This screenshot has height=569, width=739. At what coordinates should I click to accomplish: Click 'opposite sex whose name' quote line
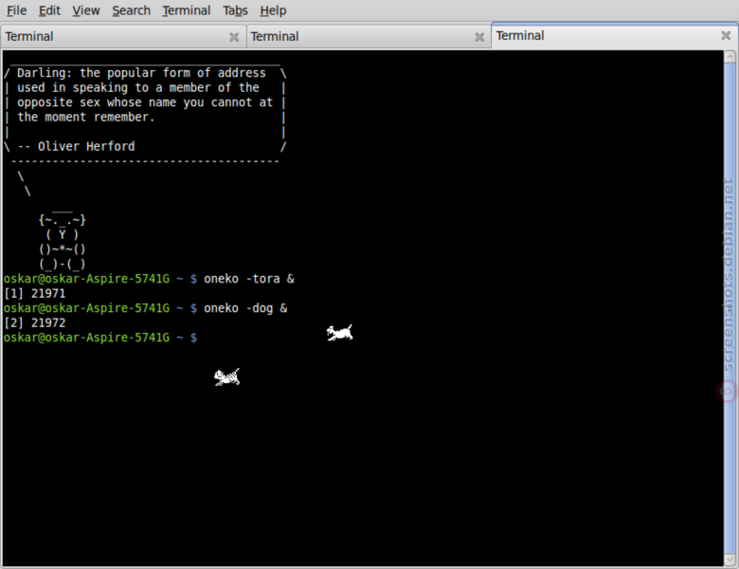tap(145, 102)
